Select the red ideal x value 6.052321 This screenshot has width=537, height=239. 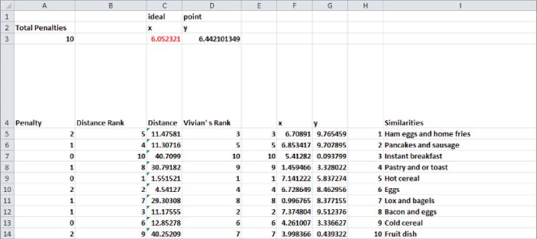164,39
